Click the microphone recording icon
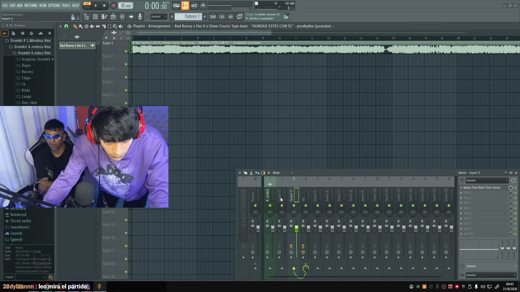The width and height of the screenshot is (520, 292). [140, 17]
